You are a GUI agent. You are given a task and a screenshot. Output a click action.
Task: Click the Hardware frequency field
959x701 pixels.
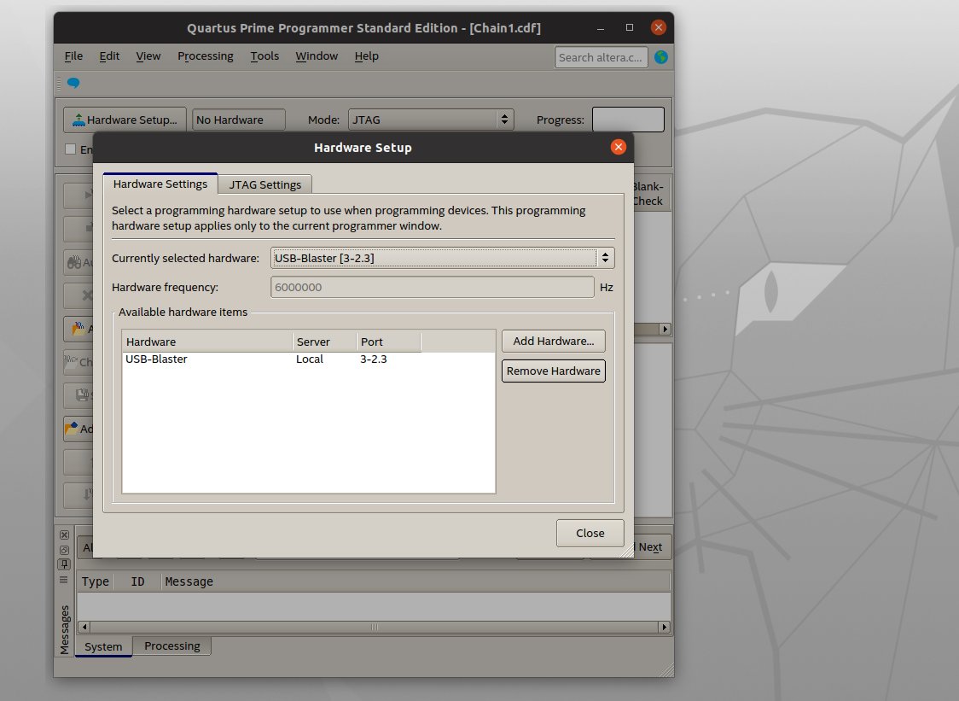point(432,287)
